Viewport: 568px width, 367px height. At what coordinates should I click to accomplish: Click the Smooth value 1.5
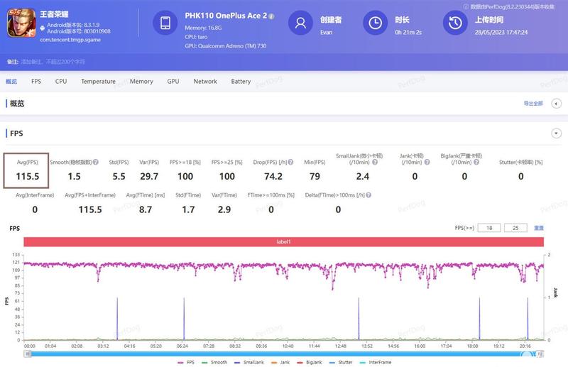tap(75, 177)
